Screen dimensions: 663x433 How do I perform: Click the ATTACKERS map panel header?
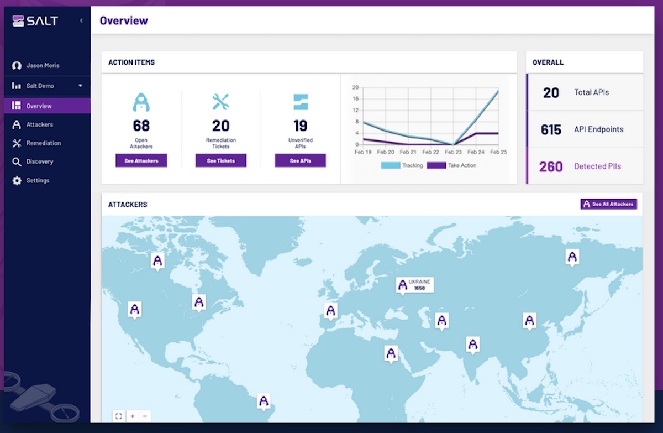point(128,205)
